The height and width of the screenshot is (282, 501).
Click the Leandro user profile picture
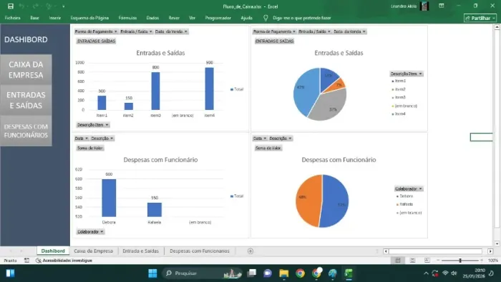click(x=424, y=6)
